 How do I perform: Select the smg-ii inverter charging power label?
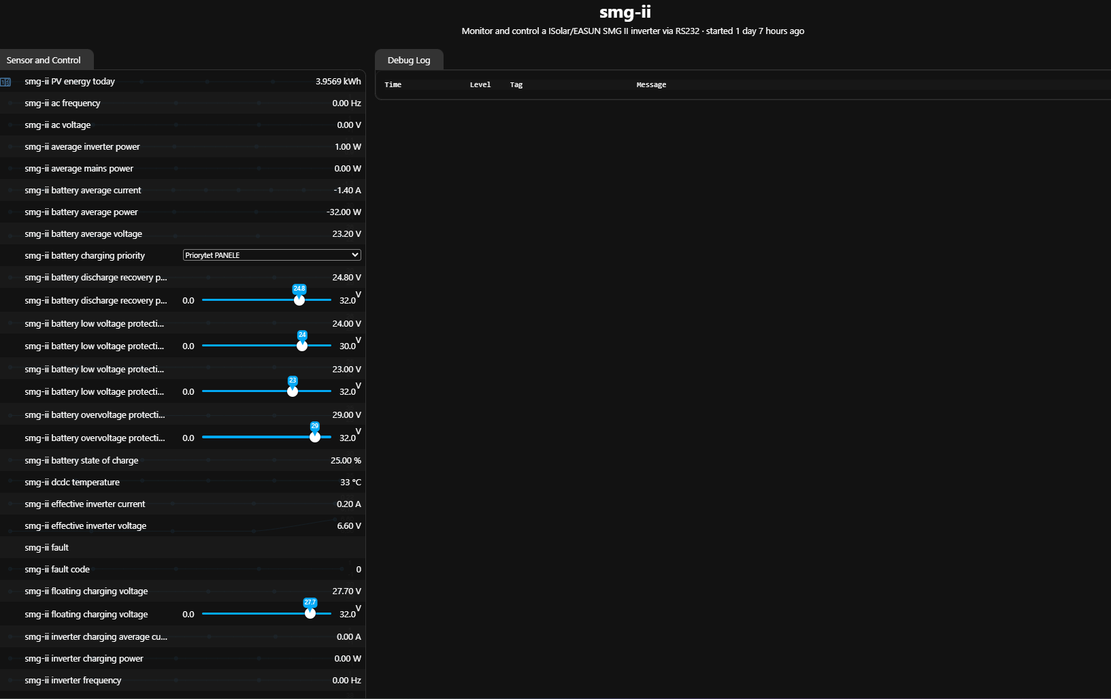tap(84, 659)
